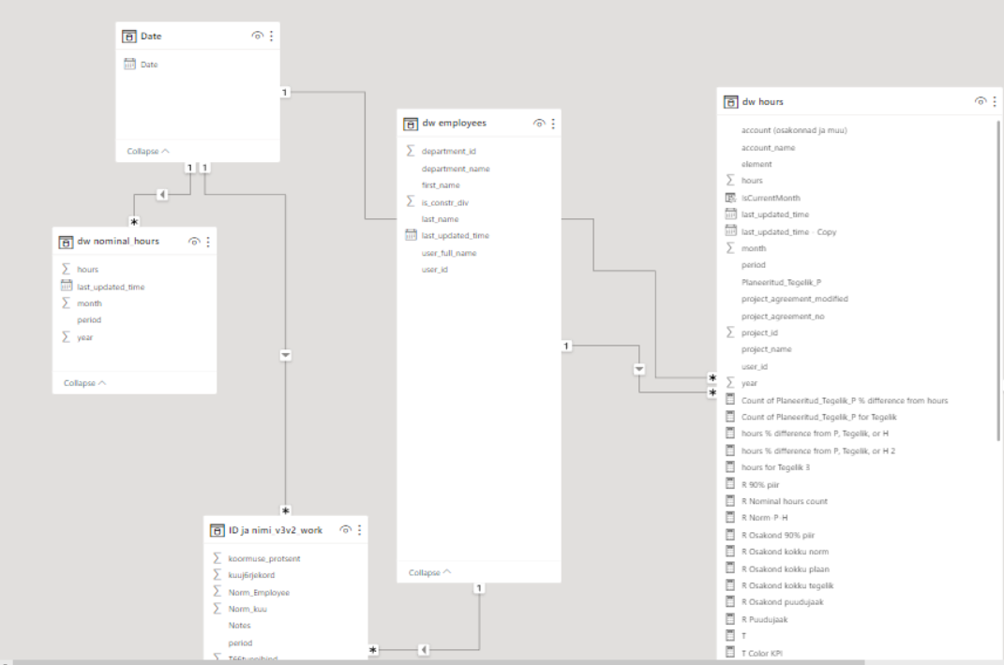Select R Nominal hours count measure
Viewport: 1004px width, 665px height.
click(x=785, y=501)
